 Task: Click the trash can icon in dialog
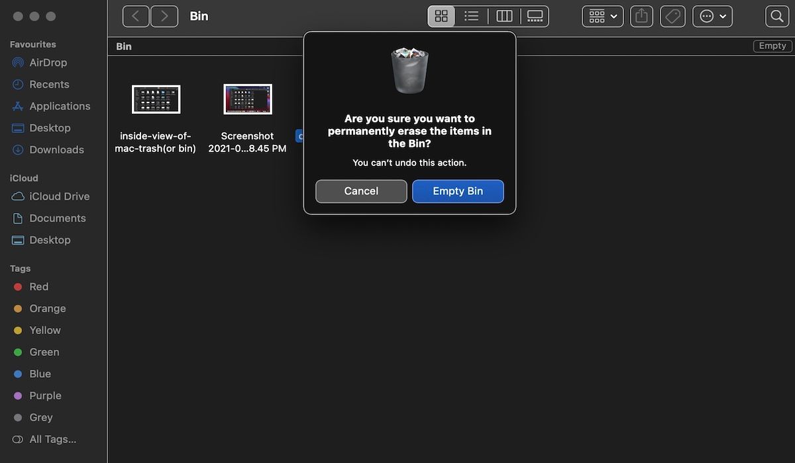tap(409, 70)
